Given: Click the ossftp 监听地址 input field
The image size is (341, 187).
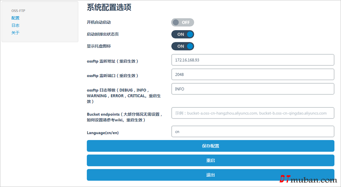Looking at the screenshot, I should tap(252, 60).
